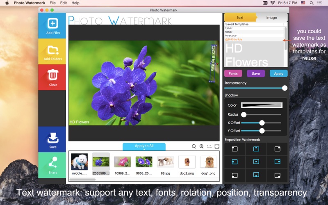This screenshot has width=328, height=205.
Task: Reposition watermark to top-center
Action: pos(256,149)
